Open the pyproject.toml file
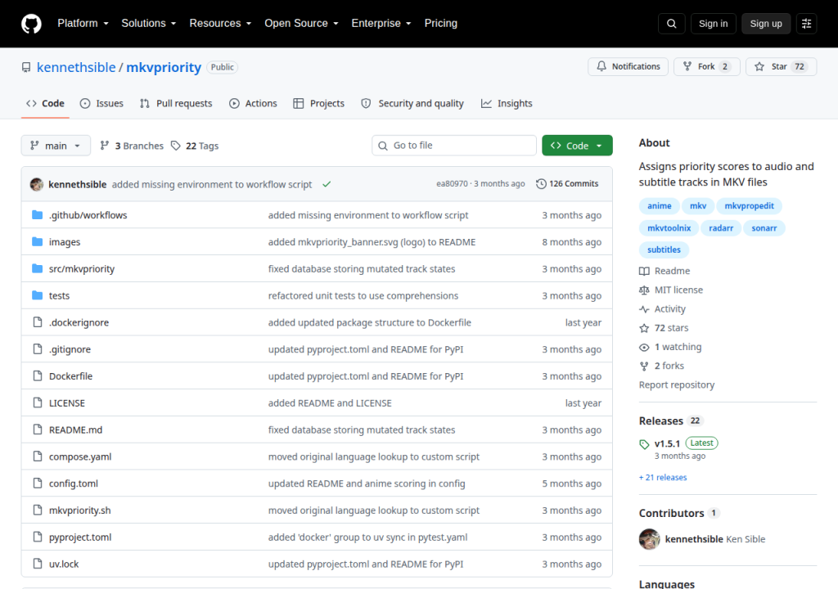Screen dimensions: 838x589 tap(80, 537)
